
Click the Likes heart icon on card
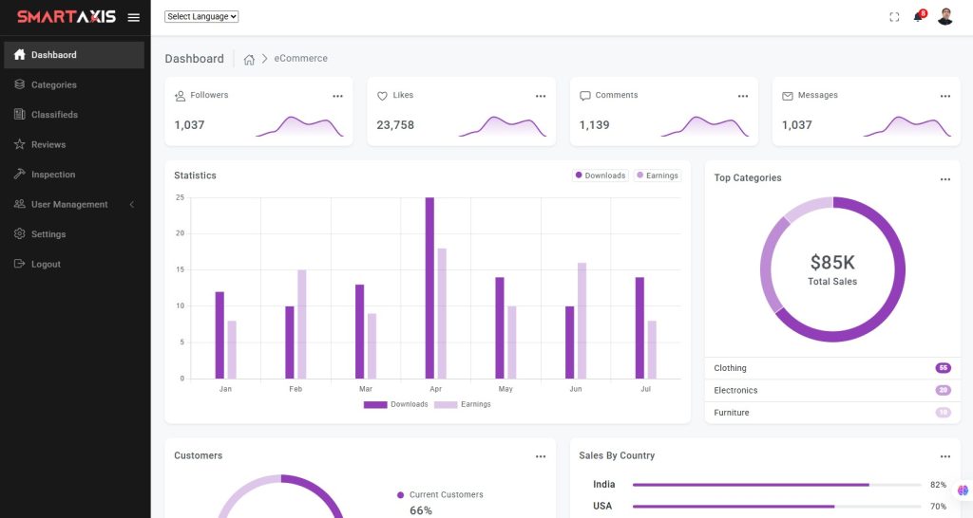click(x=382, y=96)
